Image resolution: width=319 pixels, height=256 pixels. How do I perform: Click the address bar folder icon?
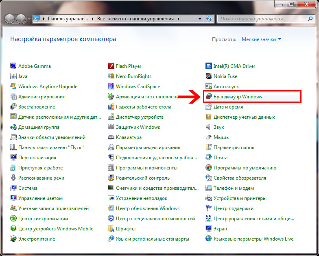pyautogui.click(x=37, y=19)
